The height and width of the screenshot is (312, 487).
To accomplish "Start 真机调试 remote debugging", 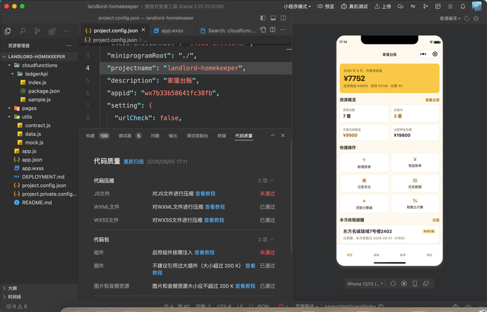I will pyautogui.click(x=354, y=7).
